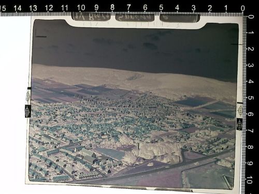Click the rotated number 2 on the vertical ruler
Image resolution: width=259 pixels, height=194 pixels.
(251, 49)
